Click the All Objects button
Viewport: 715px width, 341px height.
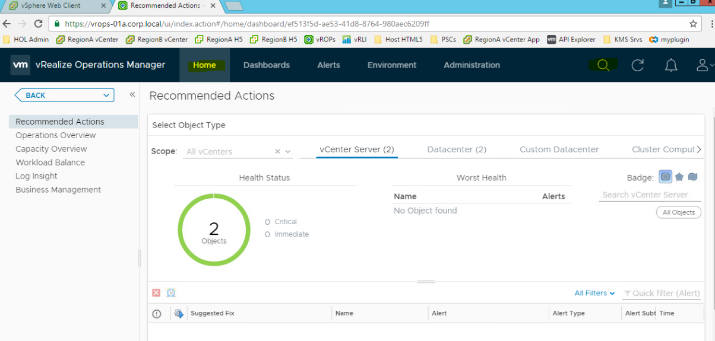[679, 212]
